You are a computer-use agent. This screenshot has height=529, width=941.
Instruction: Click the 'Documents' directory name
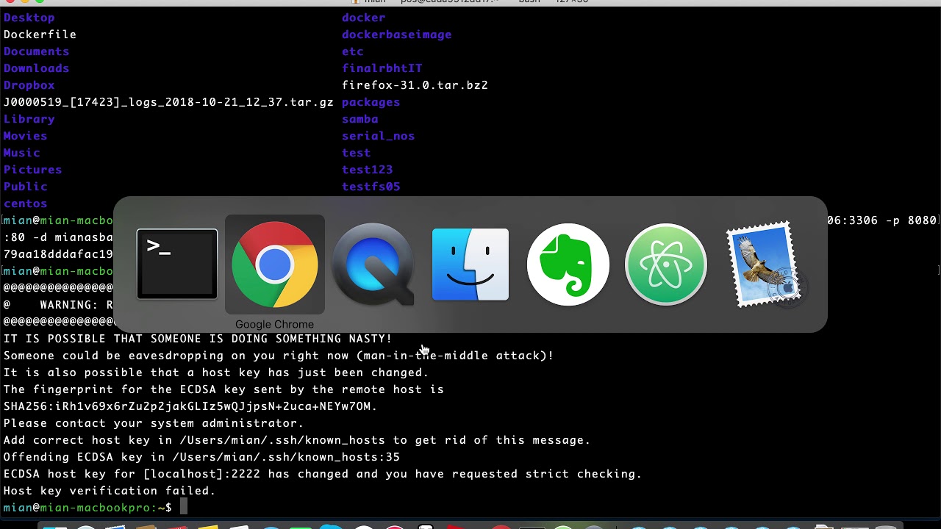point(36,51)
